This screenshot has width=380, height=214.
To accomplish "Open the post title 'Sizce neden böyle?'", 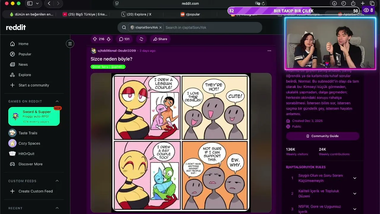I will [x=111, y=59].
